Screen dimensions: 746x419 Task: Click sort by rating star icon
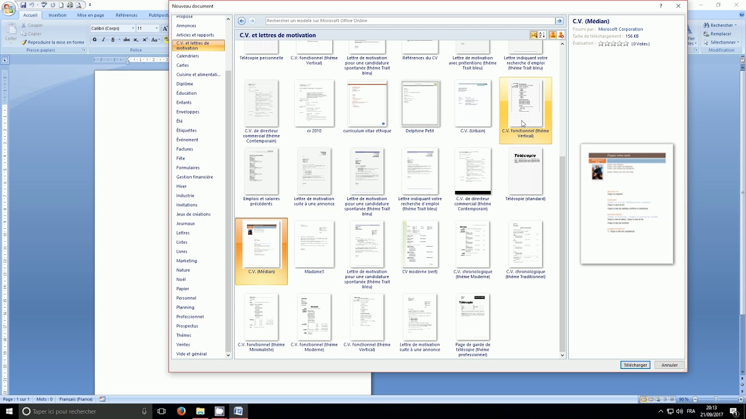534,35
